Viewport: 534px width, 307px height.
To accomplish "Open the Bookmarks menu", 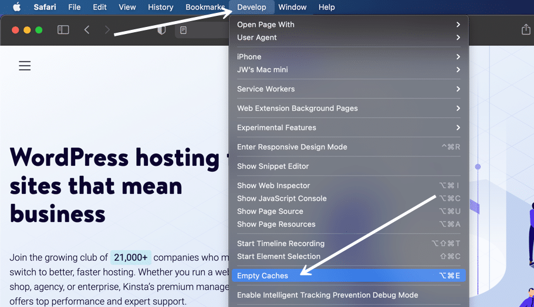I will pyautogui.click(x=205, y=7).
